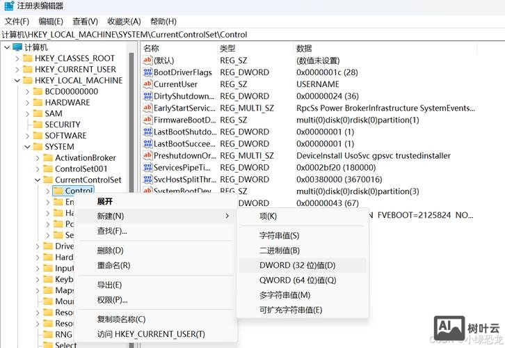The image size is (505, 348).
Task: Click the BCD00000000 folder icon
Action: (38, 91)
